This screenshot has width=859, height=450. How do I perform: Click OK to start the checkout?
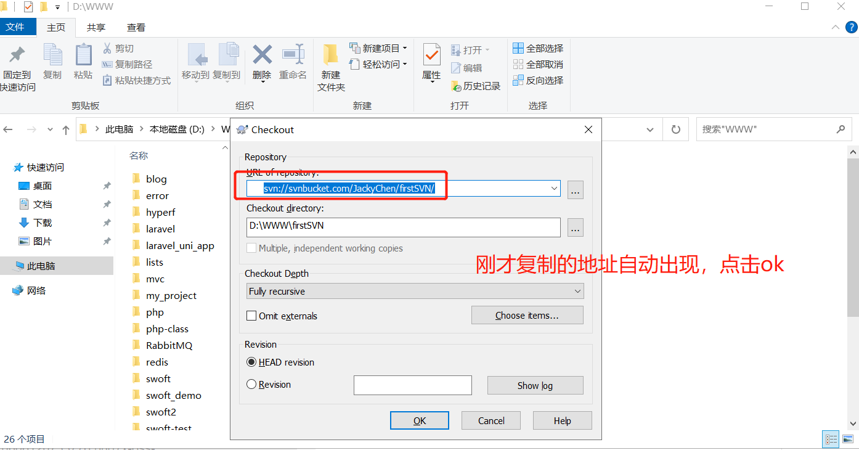[x=420, y=420]
